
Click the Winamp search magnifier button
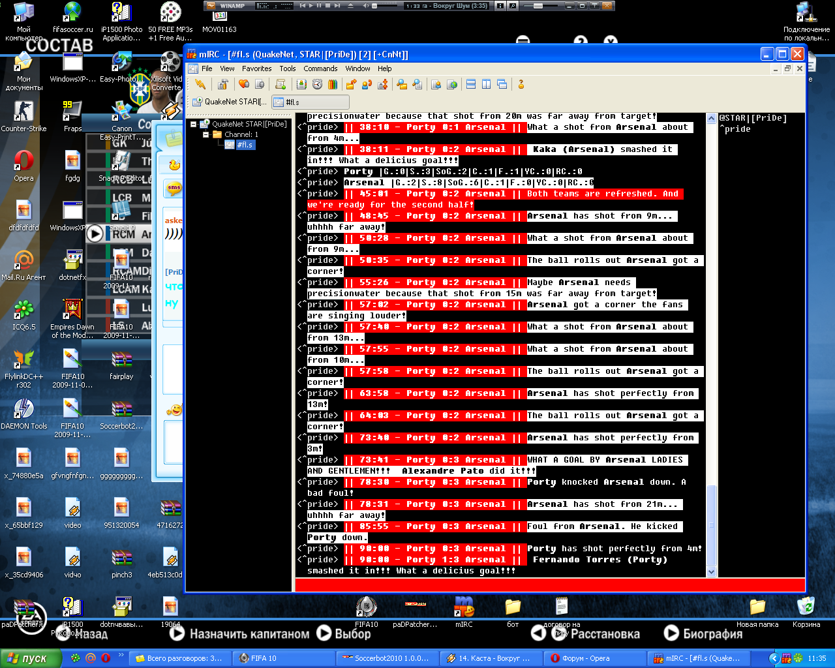point(513,6)
